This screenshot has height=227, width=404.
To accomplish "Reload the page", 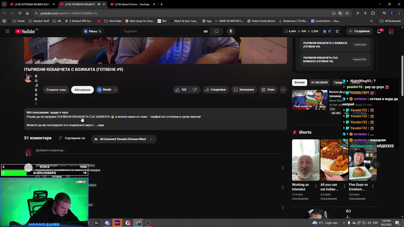I will click(20, 13).
